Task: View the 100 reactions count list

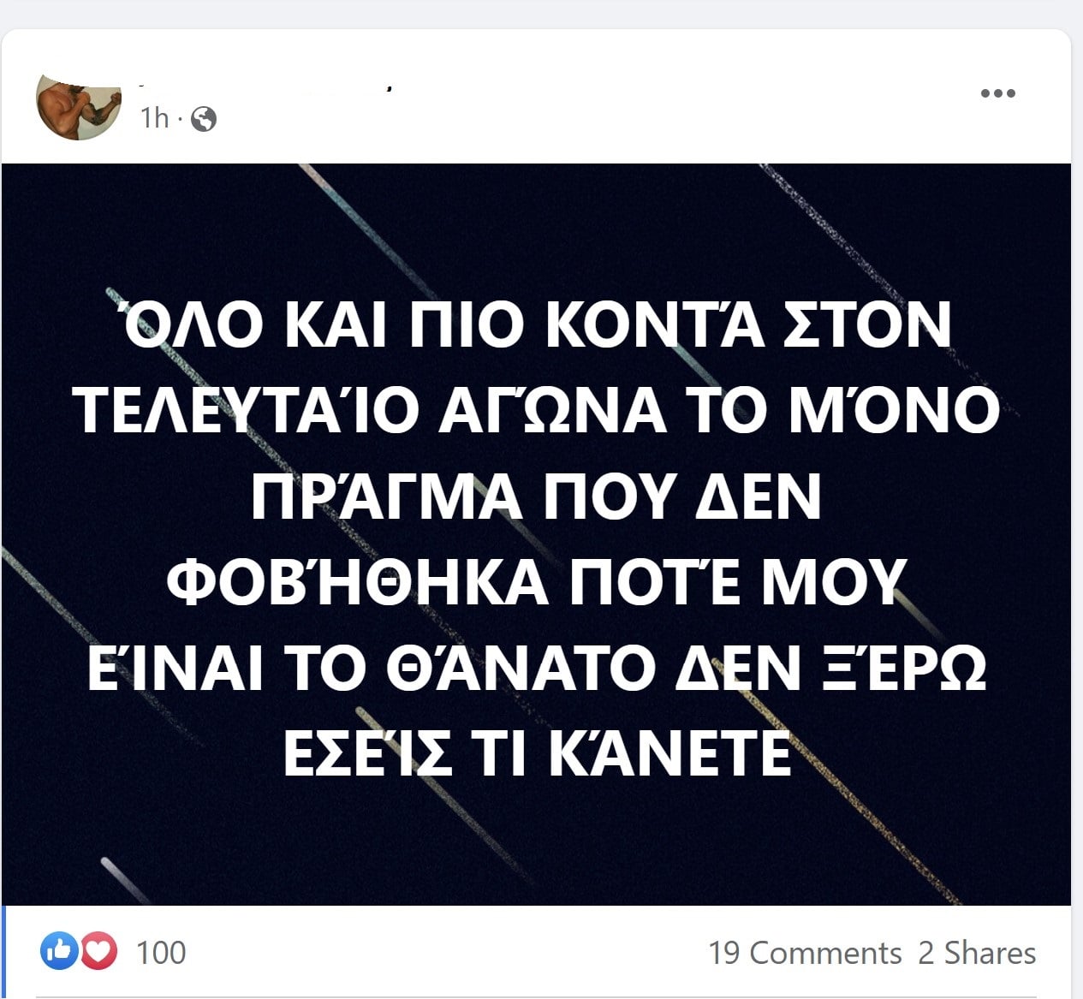Action: click(x=161, y=953)
